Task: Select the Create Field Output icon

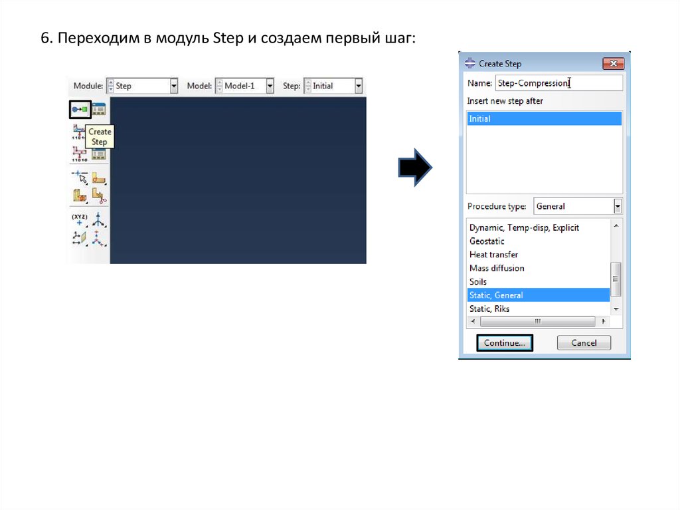Action: (78, 132)
